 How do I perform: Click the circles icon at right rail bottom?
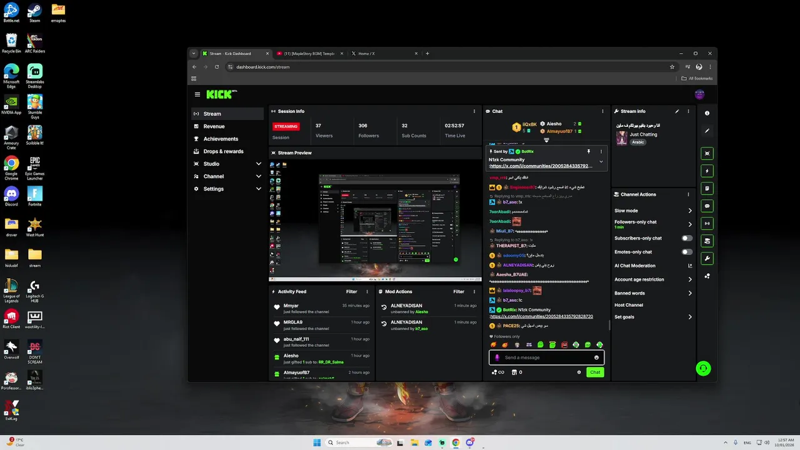pos(707,276)
